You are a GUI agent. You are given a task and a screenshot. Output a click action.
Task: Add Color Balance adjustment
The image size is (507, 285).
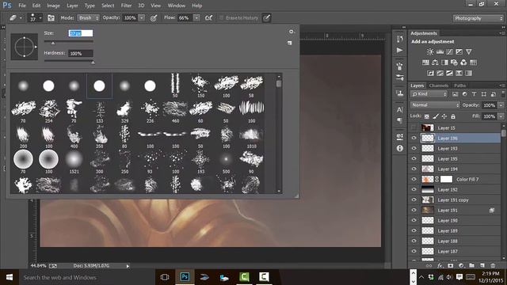[435, 63]
